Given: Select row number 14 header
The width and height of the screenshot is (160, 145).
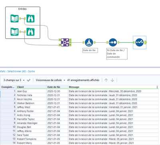Looking at the screenshot, I should (x=8, y=143).
